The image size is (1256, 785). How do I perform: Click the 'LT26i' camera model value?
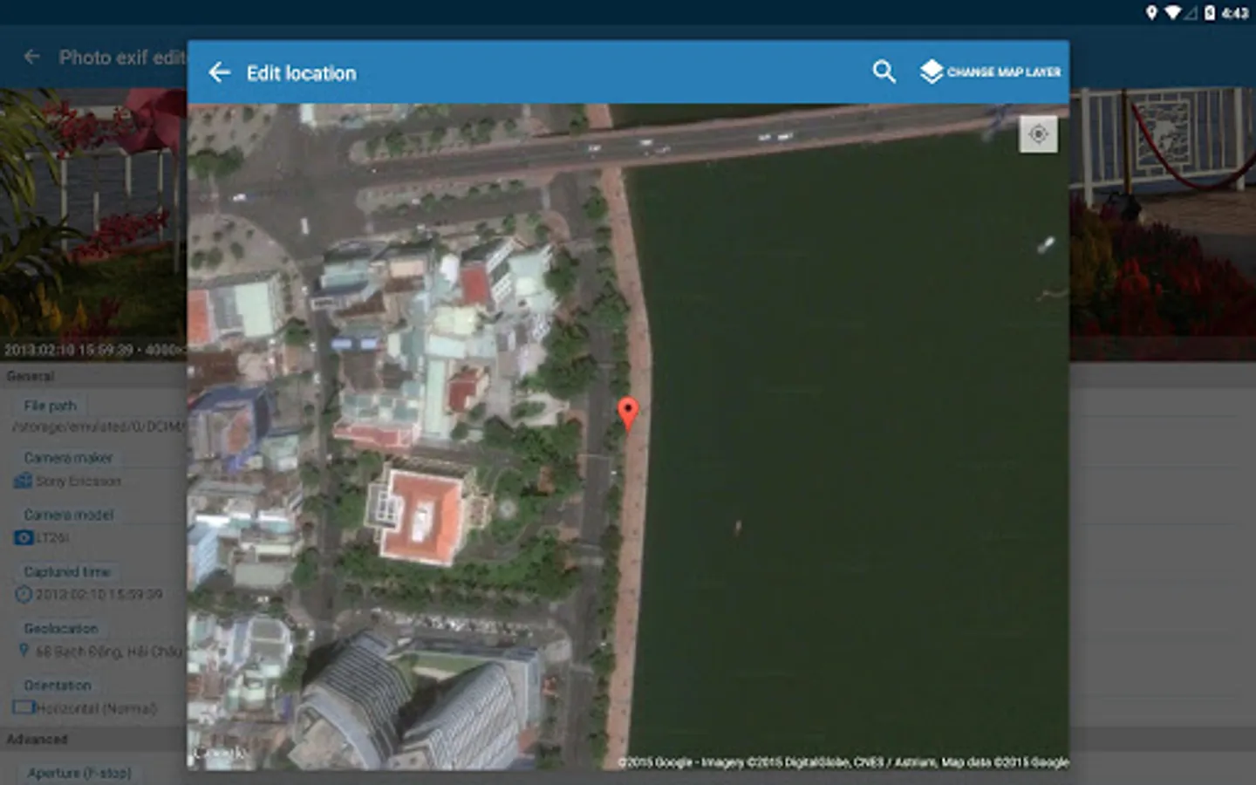[52, 537]
